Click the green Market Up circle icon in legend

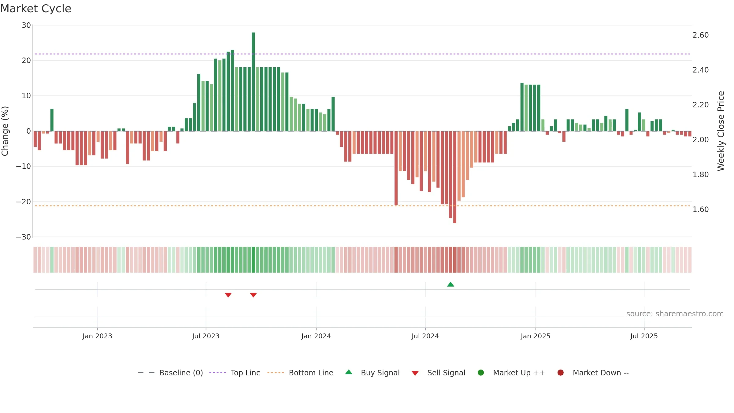tap(481, 373)
